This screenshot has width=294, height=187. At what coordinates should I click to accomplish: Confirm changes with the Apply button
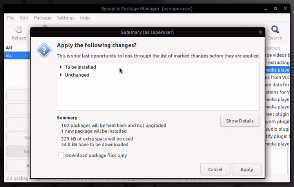click(247, 169)
